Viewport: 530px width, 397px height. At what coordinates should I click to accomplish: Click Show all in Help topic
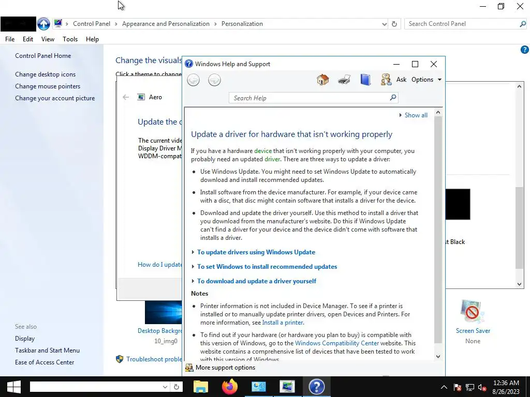416,115
